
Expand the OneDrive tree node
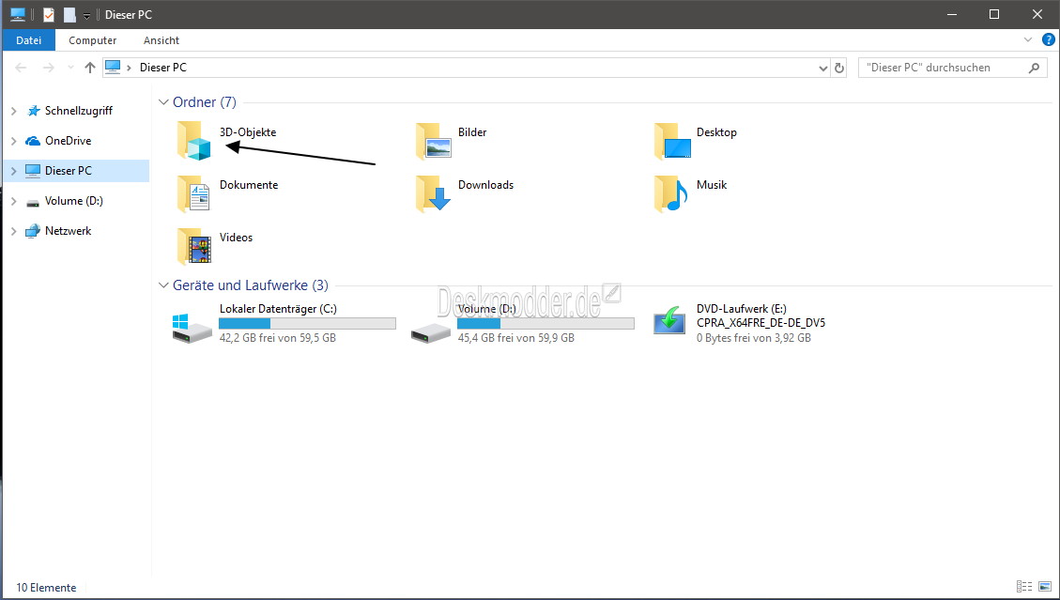[x=13, y=141]
